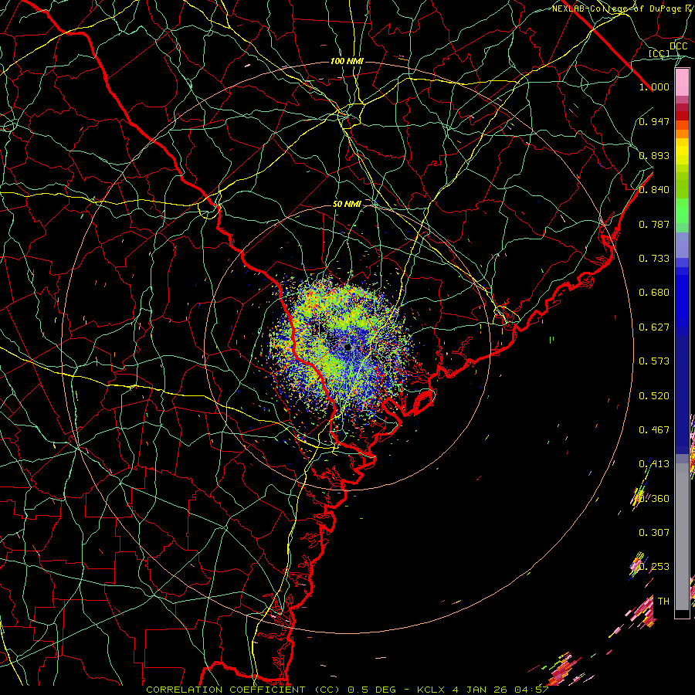Click the 0.467 scale value
695x695 pixels.
point(654,429)
